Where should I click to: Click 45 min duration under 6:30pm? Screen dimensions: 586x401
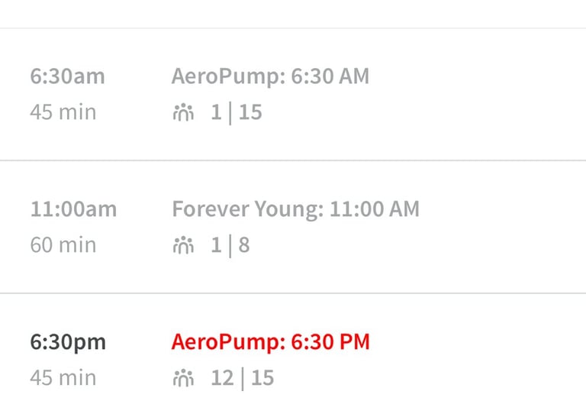(x=63, y=378)
